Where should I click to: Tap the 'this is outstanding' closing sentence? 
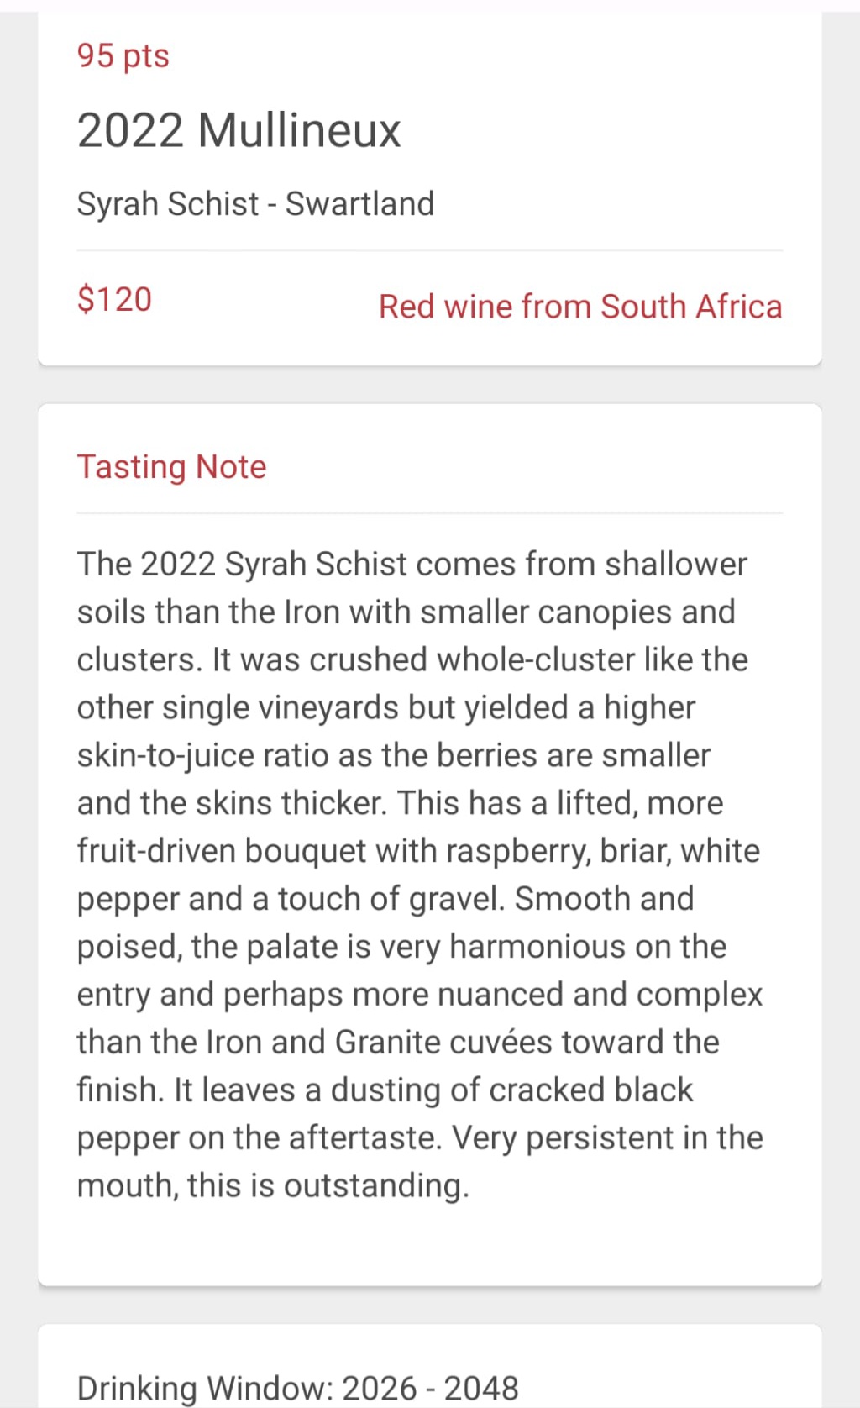[x=328, y=1185]
